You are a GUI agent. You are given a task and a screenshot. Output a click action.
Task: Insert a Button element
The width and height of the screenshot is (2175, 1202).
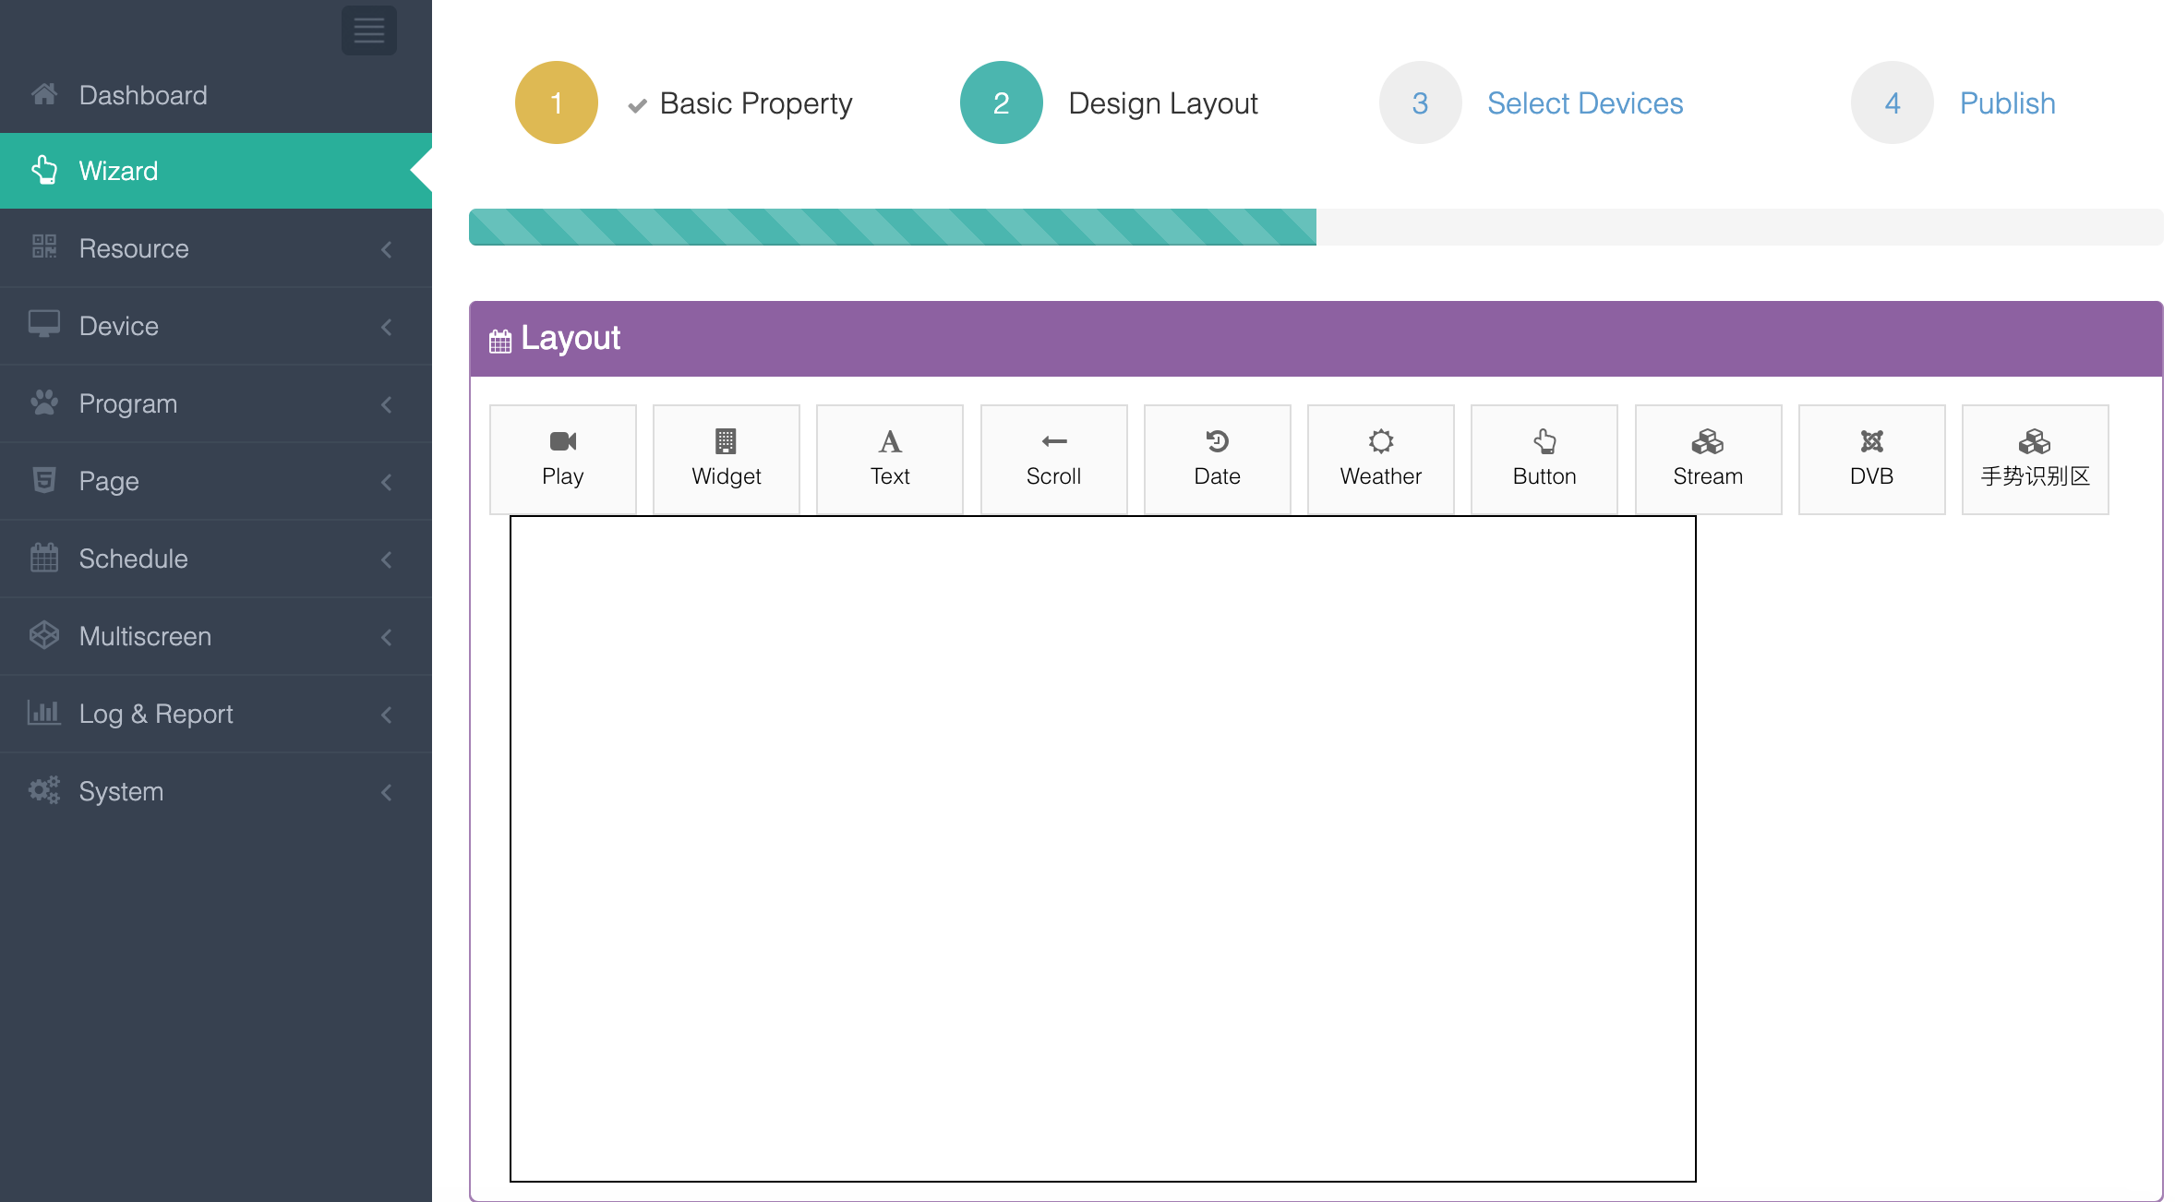pyautogui.click(x=1544, y=458)
